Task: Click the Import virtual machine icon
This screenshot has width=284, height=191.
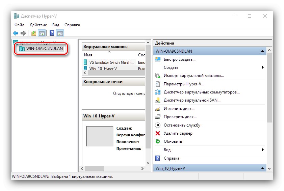Action: (158, 76)
